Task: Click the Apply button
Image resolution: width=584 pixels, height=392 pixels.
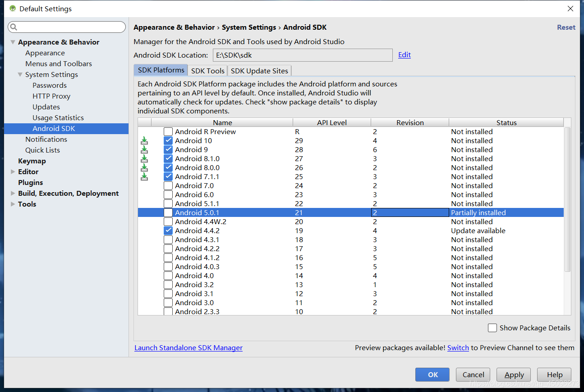Action: [514, 374]
